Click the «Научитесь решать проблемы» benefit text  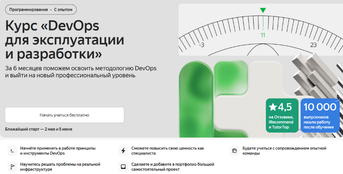click(60, 166)
